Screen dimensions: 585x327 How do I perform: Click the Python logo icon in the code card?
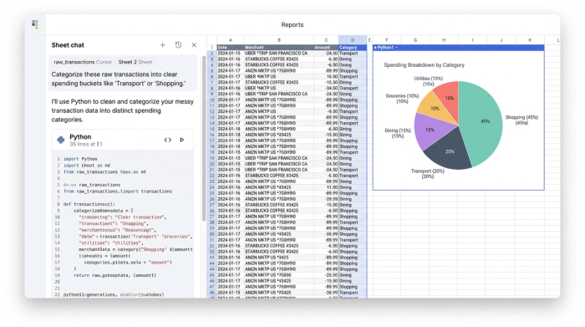[61, 140]
